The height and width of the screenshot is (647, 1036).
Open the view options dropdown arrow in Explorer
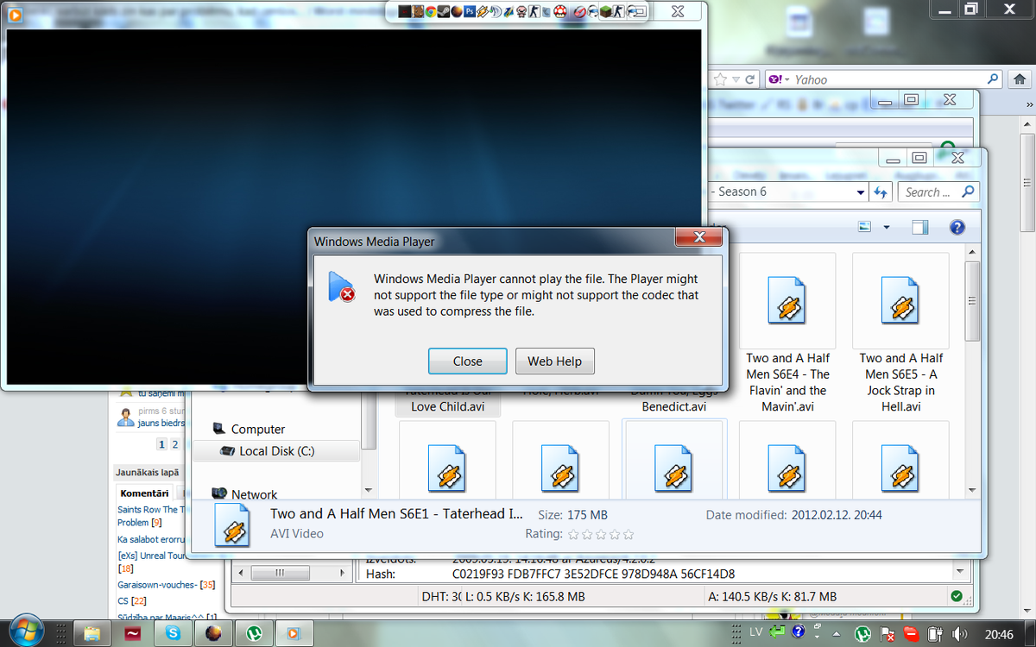click(x=886, y=228)
